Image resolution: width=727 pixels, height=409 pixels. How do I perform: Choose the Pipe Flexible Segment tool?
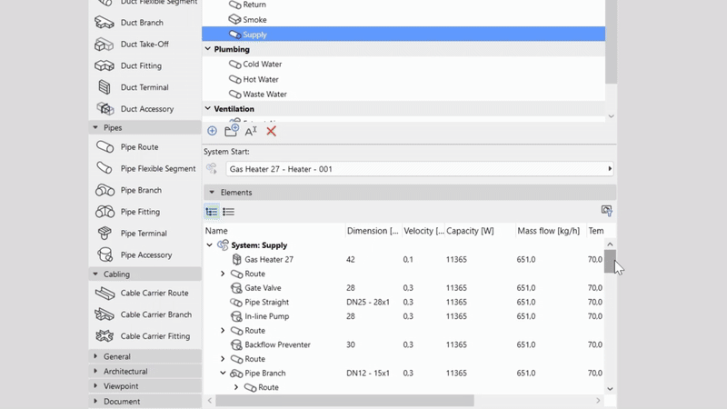pos(157,168)
